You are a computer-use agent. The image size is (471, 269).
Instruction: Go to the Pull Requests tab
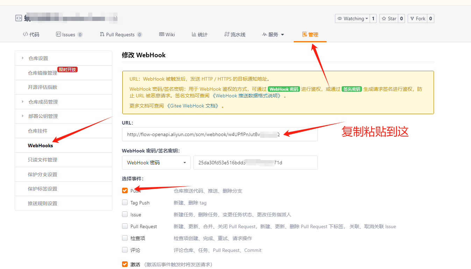(120, 35)
